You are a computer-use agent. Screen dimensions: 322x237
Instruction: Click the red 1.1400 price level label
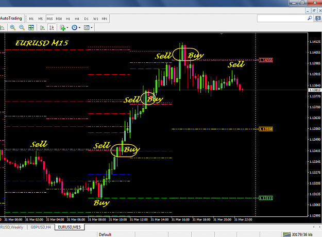coord(266,60)
